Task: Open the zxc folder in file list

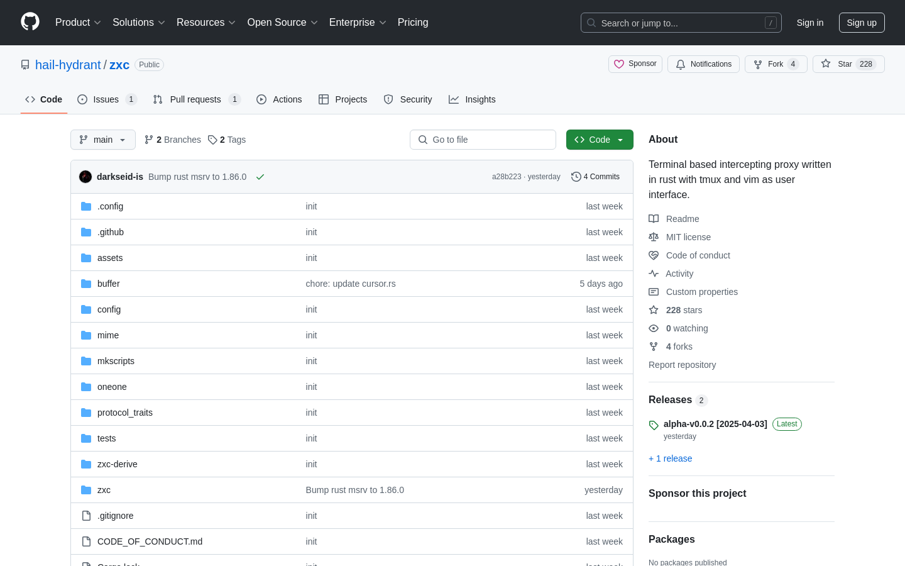Action: pos(104,490)
